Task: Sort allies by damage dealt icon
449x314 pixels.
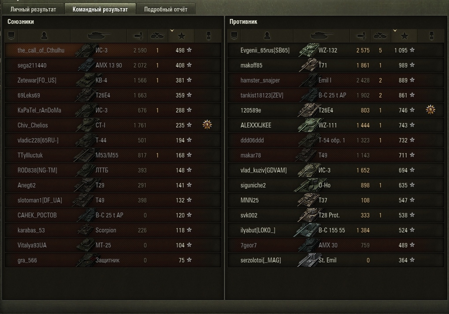Action: point(137,36)
